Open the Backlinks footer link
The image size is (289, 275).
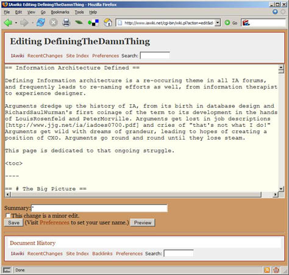click(x=102, y=254)
